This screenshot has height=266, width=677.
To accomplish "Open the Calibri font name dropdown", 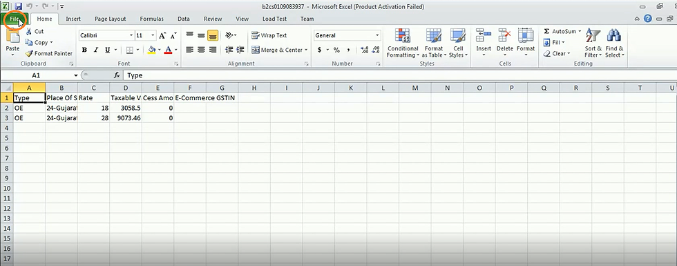I will pyautogui.click(x=131, y=35).
